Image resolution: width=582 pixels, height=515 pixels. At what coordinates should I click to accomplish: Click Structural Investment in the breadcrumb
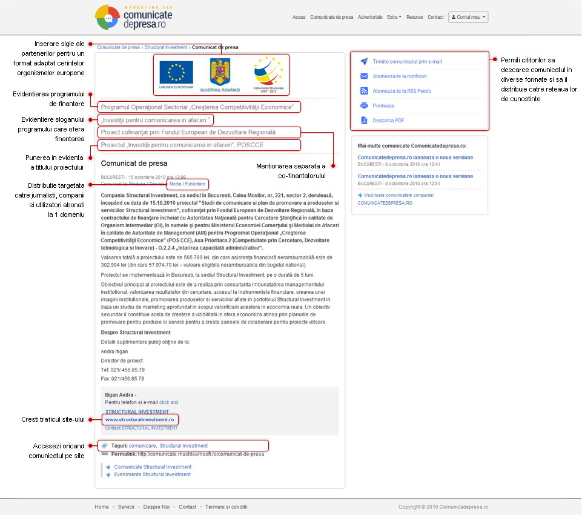point(166,47)
